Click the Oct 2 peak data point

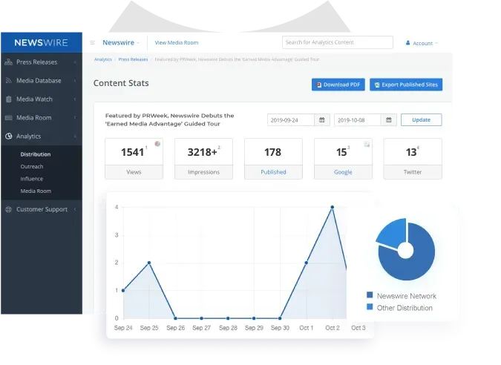(333, 207)
